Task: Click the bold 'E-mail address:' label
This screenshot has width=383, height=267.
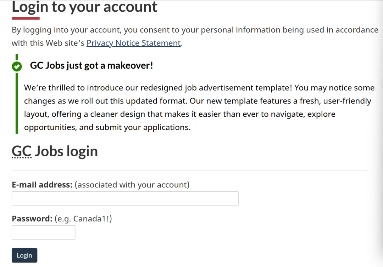Action: (42, 185)
